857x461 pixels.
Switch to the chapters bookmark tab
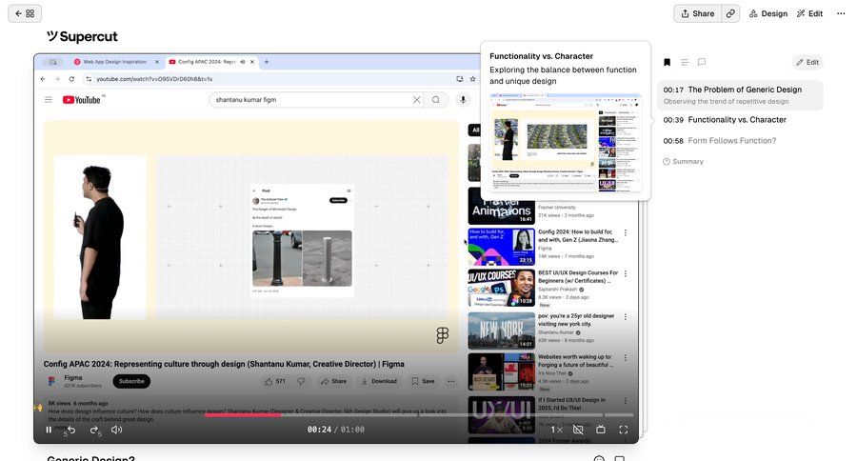tap(667, 62)
